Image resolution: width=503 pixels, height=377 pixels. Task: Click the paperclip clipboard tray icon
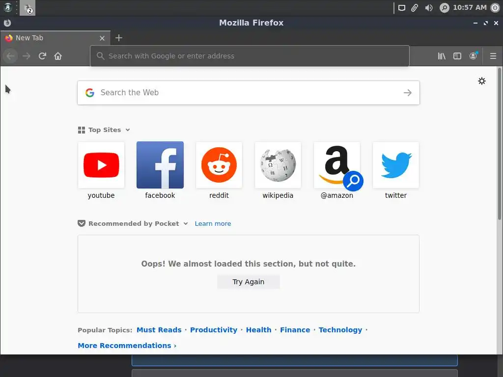pyautogui.click(x=415, y=8)
